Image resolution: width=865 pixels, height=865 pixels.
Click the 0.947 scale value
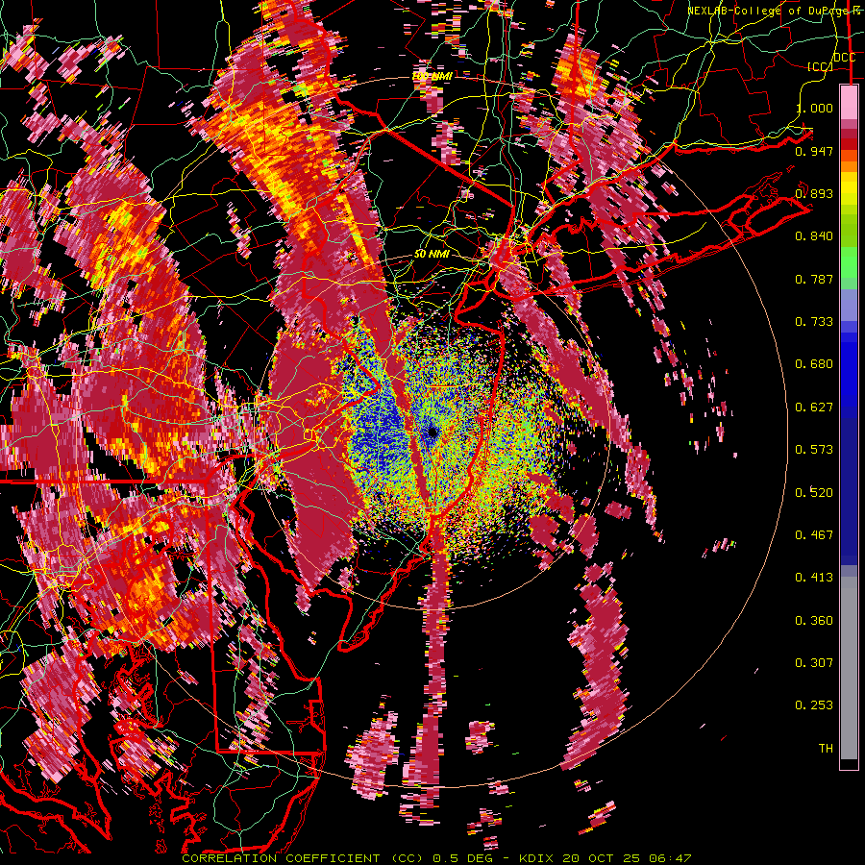814,151
